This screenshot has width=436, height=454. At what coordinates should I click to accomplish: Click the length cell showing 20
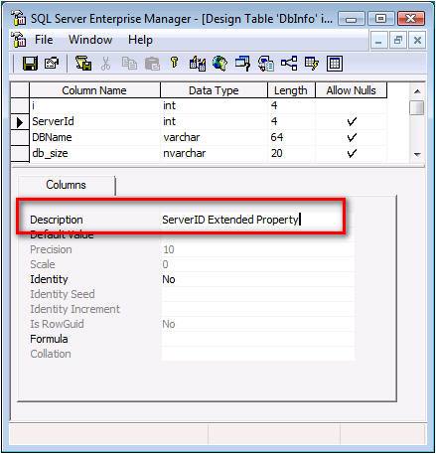pyautogui.click(x=291, y=153)
